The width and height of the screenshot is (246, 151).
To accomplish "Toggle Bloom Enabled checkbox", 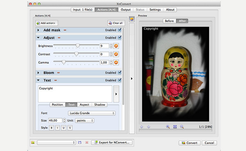I will [120, 73].
